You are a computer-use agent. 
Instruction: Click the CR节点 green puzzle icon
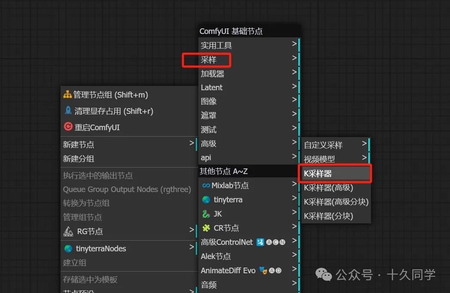pyautogui.click(x=206, y=228)
